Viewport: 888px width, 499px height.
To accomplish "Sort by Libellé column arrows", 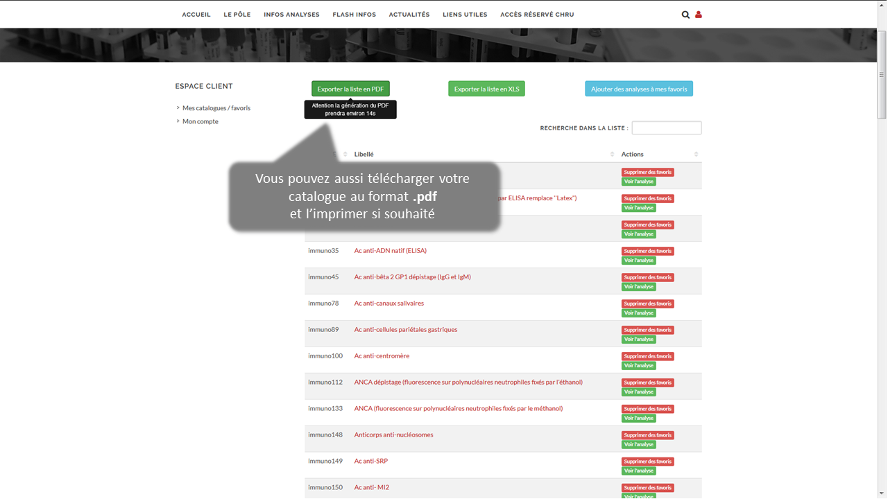I will click(x=612, y=155).
